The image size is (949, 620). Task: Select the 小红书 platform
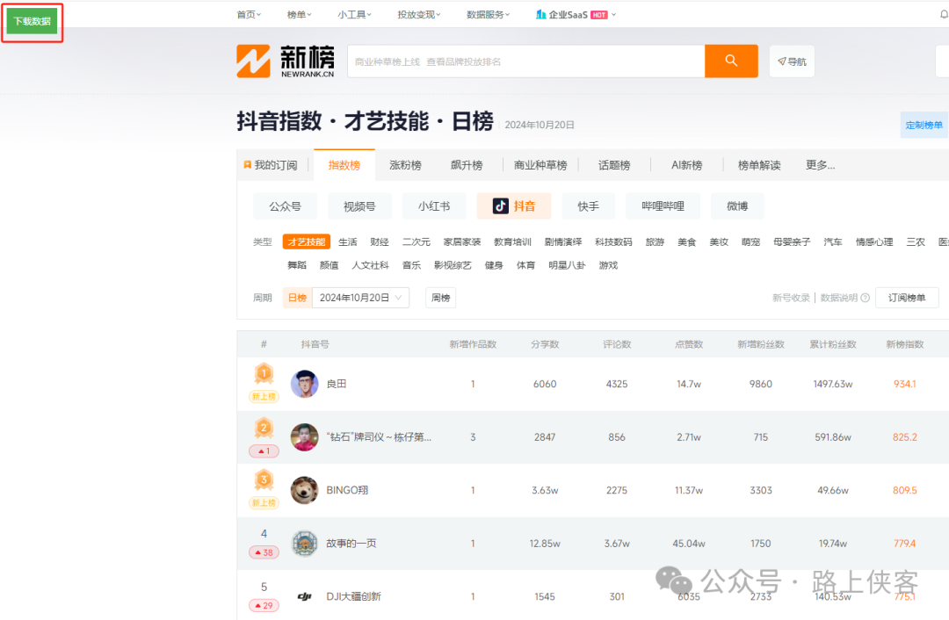pos(434,206)
